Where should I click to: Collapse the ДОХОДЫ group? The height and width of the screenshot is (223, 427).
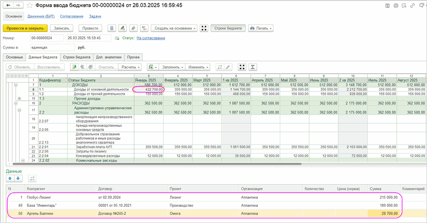coord(16,85)
